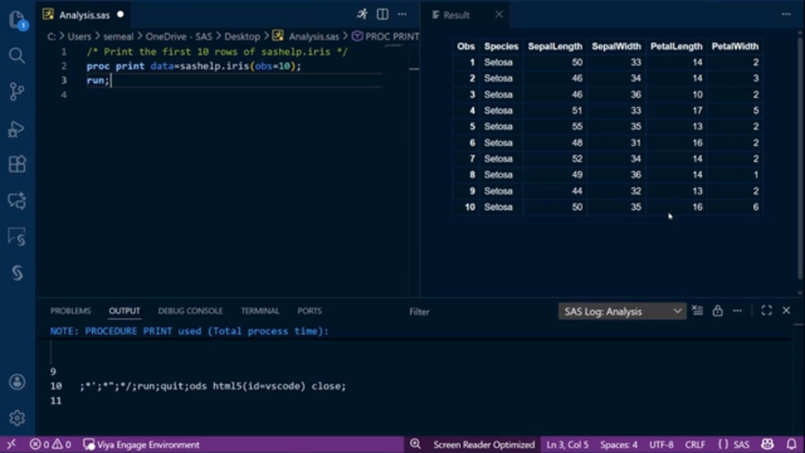Viewport: 805px width, 453px height.
Task: Click the Filter input field in the Output panel
Action: [478, 311]
